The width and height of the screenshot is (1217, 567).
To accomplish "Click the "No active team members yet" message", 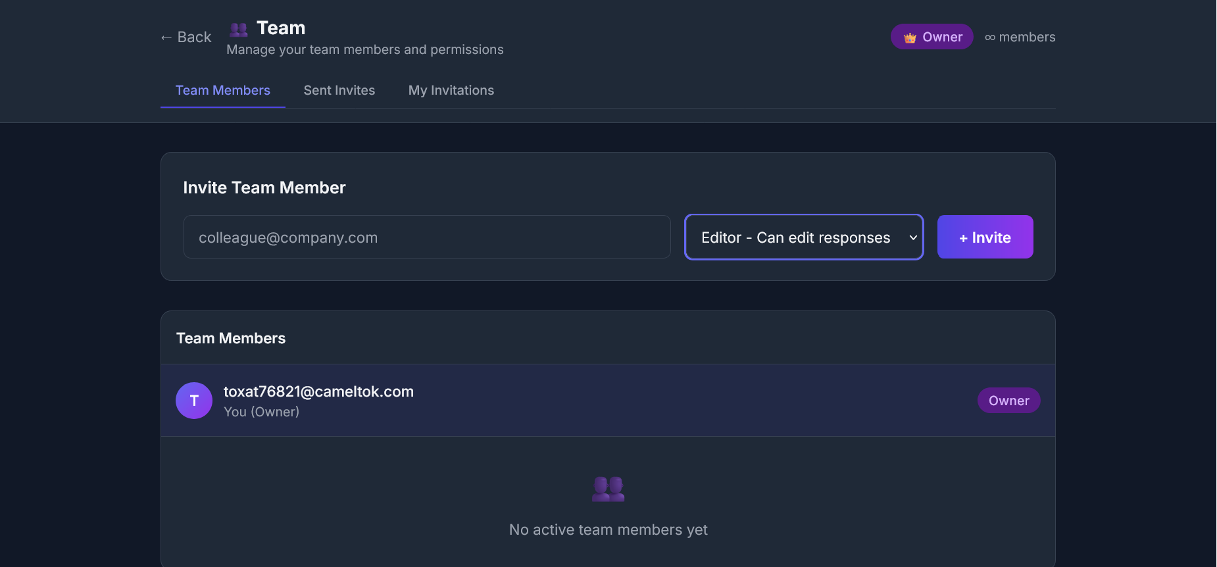I will coord(608,530).
